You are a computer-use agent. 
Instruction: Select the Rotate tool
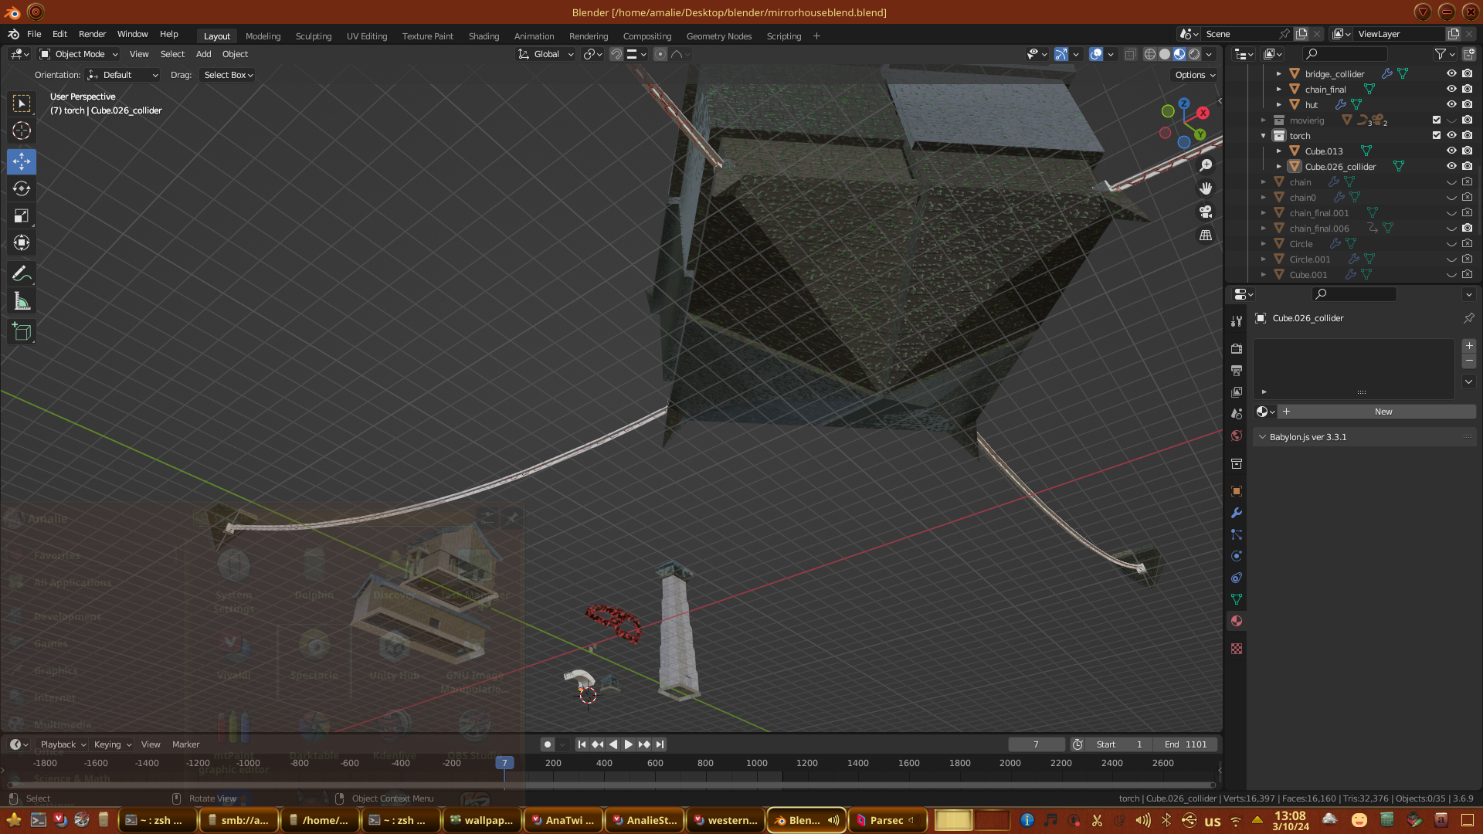click(22, 188)
